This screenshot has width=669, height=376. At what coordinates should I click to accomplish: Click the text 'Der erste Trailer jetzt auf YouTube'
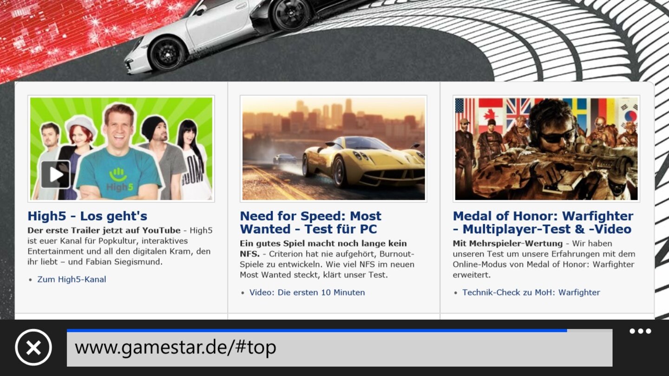104,230
